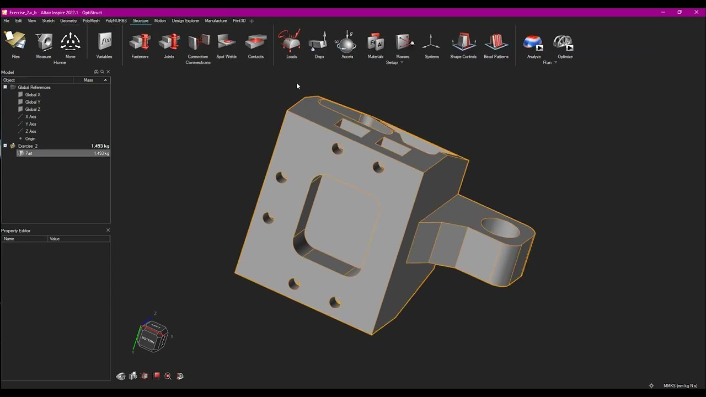
Task: Open the Contacts tool
Action: 256,45
